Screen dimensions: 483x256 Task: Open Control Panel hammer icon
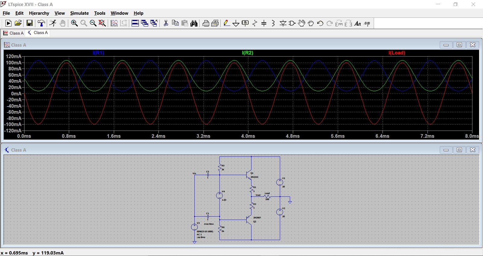tap(41, 23)
